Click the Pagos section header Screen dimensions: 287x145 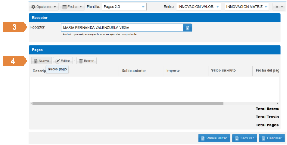pyautogui.click(x=155, y=50)
